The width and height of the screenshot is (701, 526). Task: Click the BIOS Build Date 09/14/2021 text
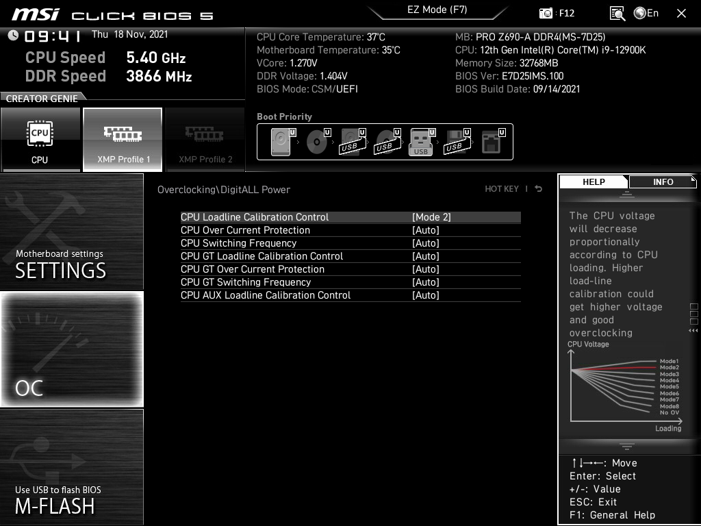point(518,89)
